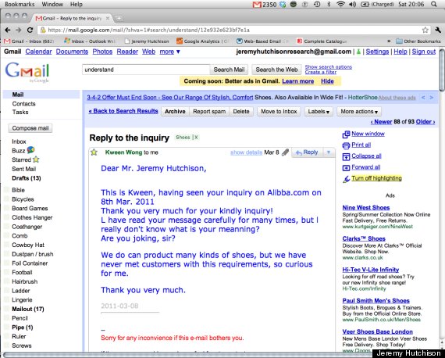
Task: Click Move to Inbox button
Action: click(279, 112)
